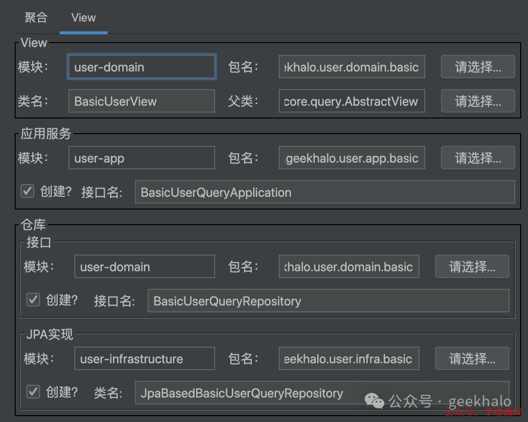Click the 父类 field core.query.AbstractView
This screenshot has height=422, width=528.
[x=352, y=101]
